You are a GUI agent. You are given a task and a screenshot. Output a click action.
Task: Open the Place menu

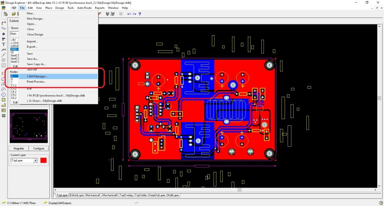(x=49, y=8)
